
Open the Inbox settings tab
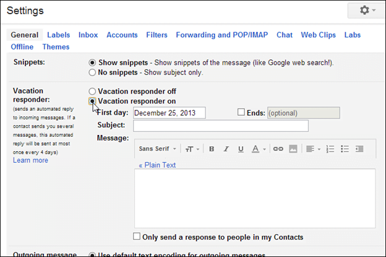88,35
